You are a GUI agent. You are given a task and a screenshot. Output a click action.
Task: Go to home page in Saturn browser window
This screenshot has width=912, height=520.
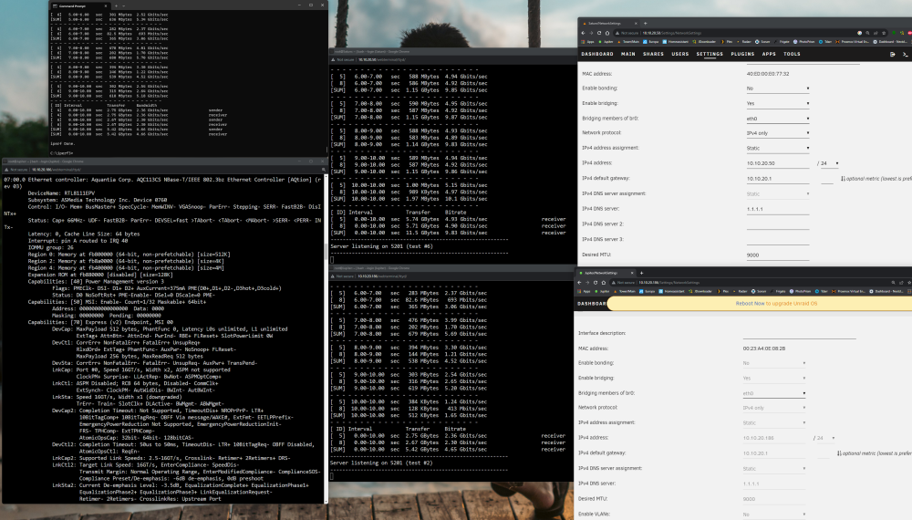pyautogui.click(x=607, y=33)
